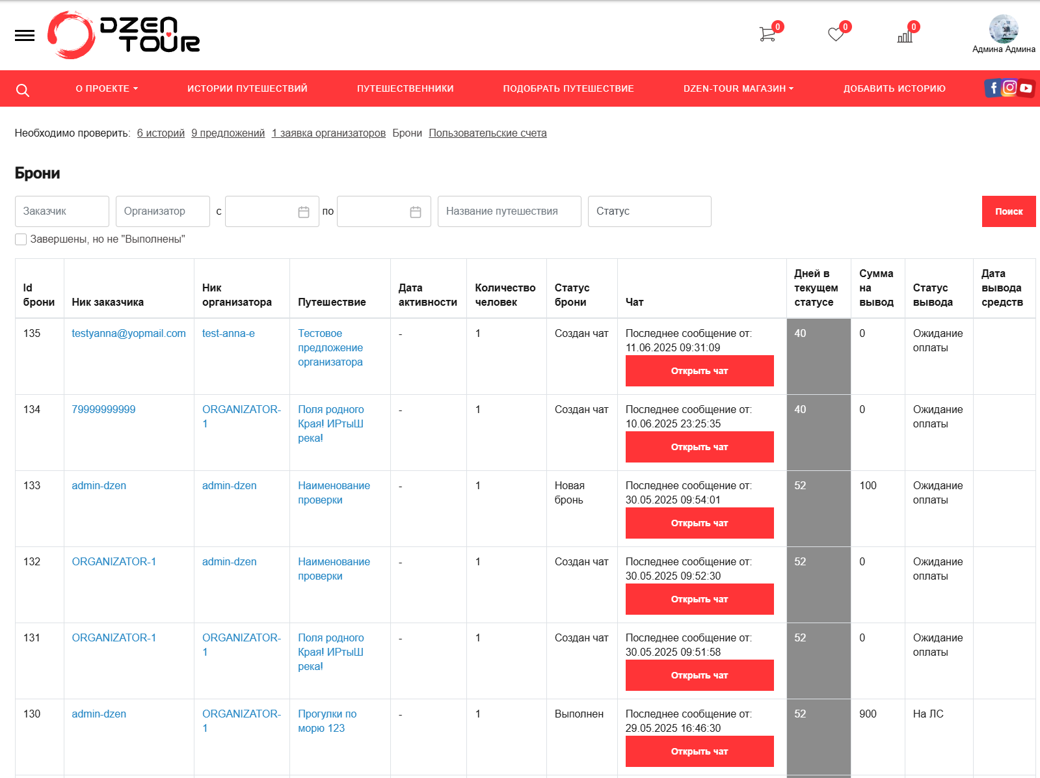This screenshot has height=778, width=1040.
Task: Open Путешественники menu item
Action: [405, 88]
